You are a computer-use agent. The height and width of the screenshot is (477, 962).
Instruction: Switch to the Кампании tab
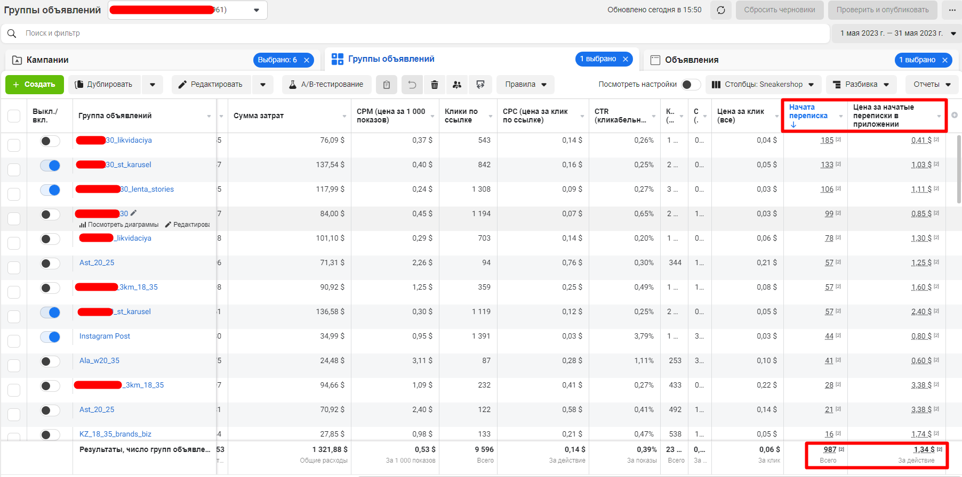[47, 60]
